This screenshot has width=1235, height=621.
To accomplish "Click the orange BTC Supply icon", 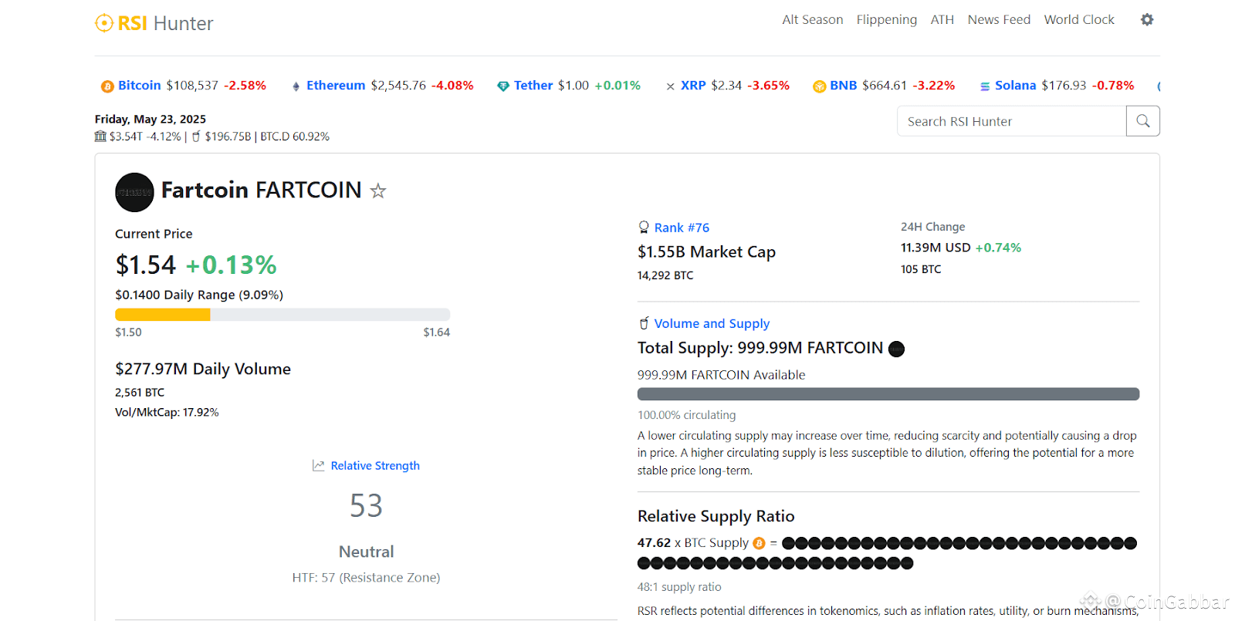I will click(759, 543).
